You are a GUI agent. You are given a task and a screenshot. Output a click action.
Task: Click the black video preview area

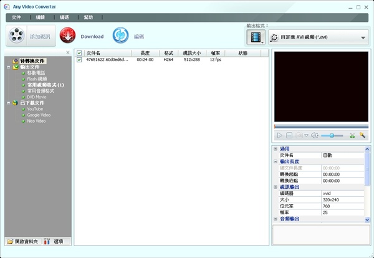click(321, 87)
